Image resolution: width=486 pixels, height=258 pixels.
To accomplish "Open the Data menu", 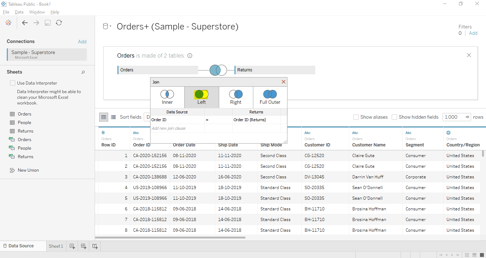I will click(x=19, y=12).
